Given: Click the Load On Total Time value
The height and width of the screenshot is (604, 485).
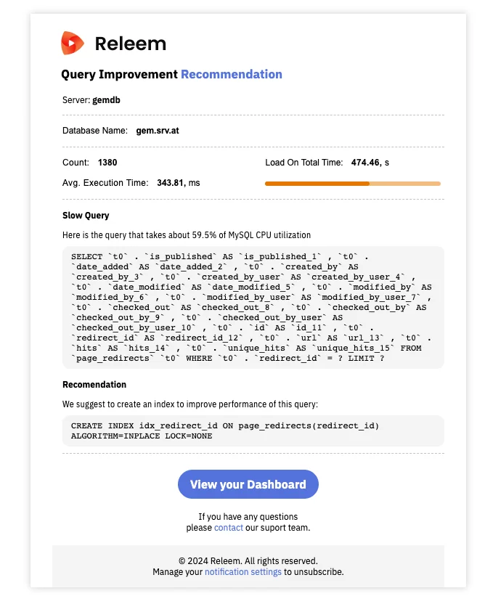Looking at the screenshot, I should 366,163.
